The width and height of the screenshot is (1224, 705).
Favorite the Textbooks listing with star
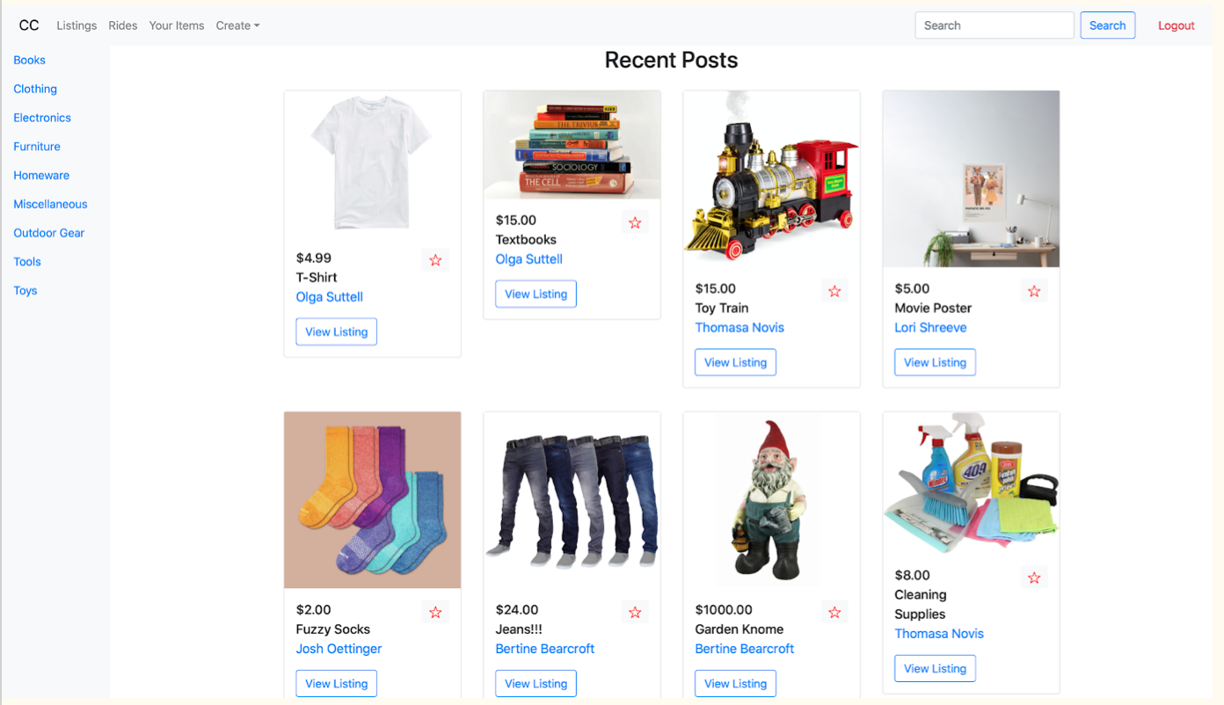pos(635,223)
